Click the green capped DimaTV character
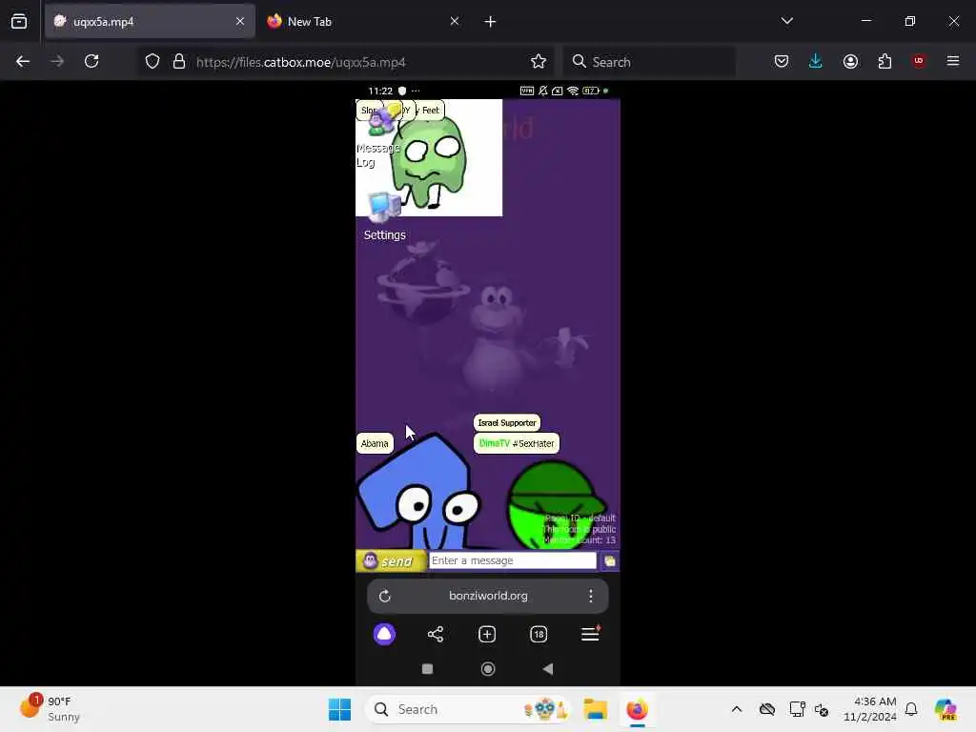The width and height of the screenshot is (976, 732). 556,504
